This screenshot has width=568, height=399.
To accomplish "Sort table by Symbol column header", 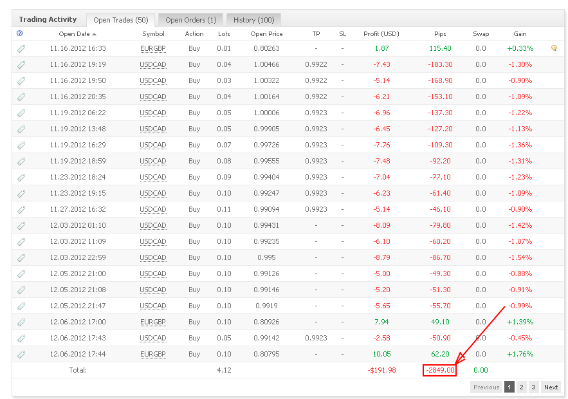I will coord(153,33).
